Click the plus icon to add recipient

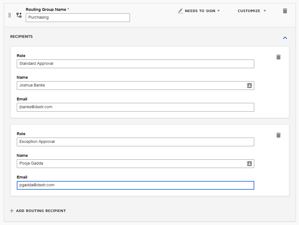12,211
